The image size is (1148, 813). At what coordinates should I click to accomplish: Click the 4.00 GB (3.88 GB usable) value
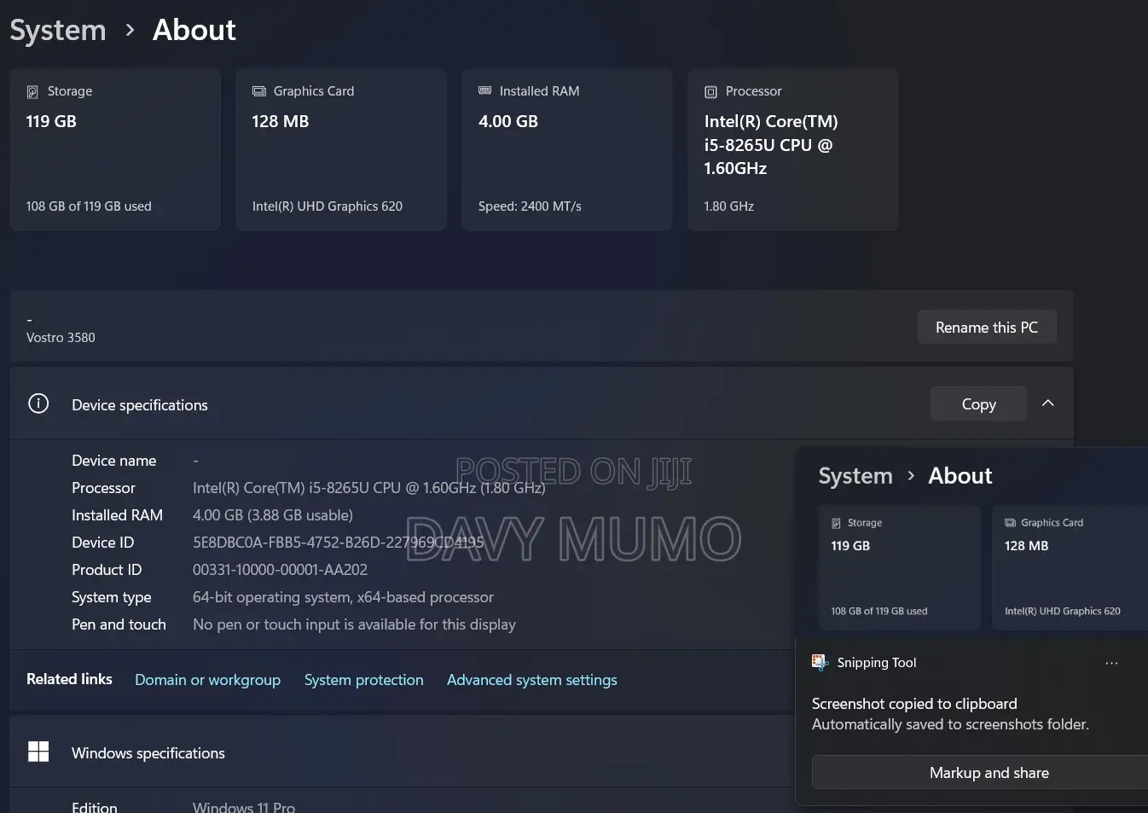(x=273, y=515)
